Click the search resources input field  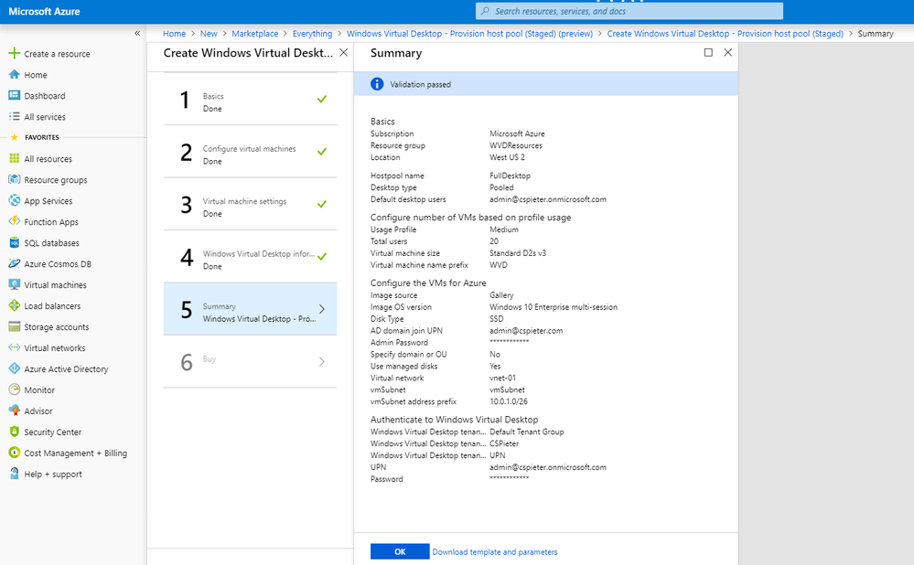(x=629, y=11)
